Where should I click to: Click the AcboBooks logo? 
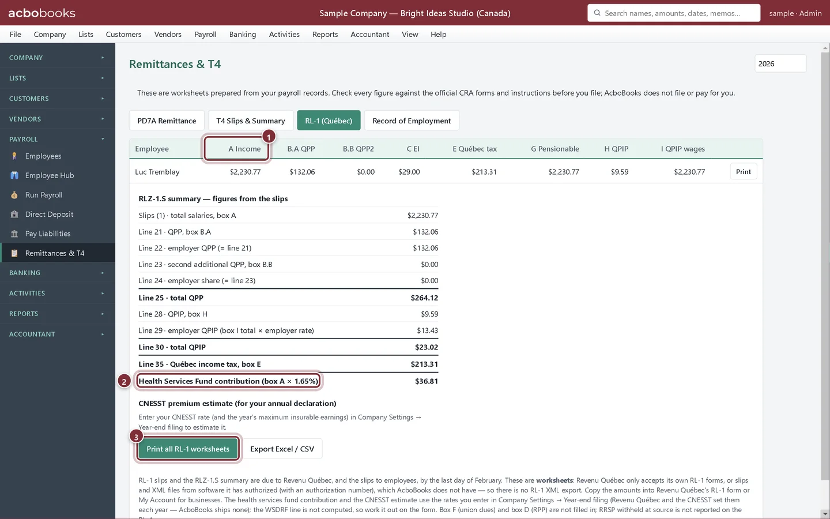click(41, 13)
